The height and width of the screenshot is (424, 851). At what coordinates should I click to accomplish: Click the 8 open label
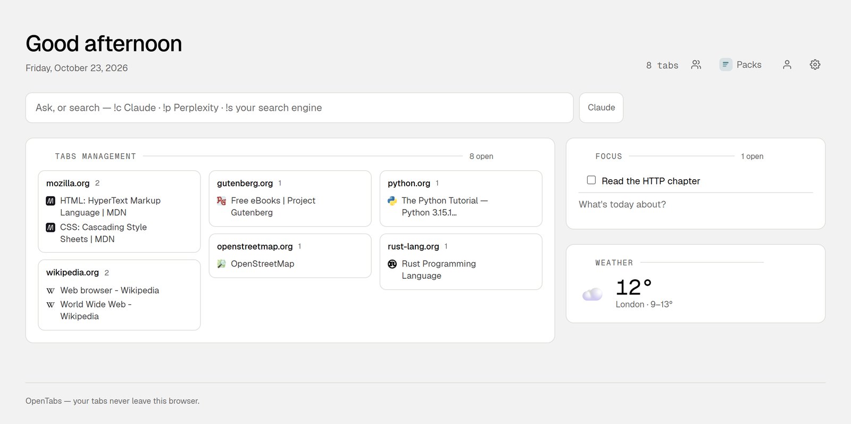(x=481, y=156)
